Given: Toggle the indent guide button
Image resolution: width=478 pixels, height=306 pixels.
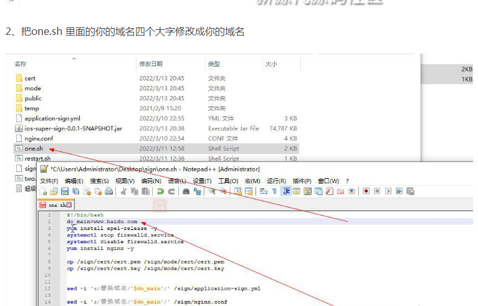Looking at the screenshot, I should (285, 191).
